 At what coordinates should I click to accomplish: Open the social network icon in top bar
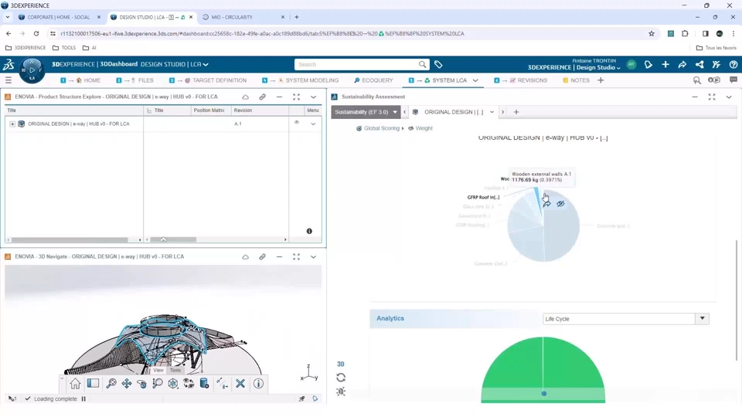click(x=699, y=65)
